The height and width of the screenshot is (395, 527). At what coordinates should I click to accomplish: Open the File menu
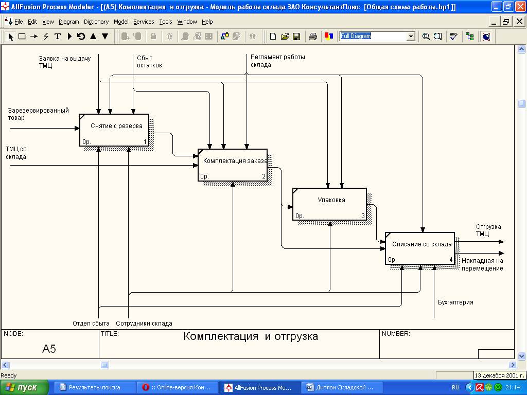coord(19,22)
